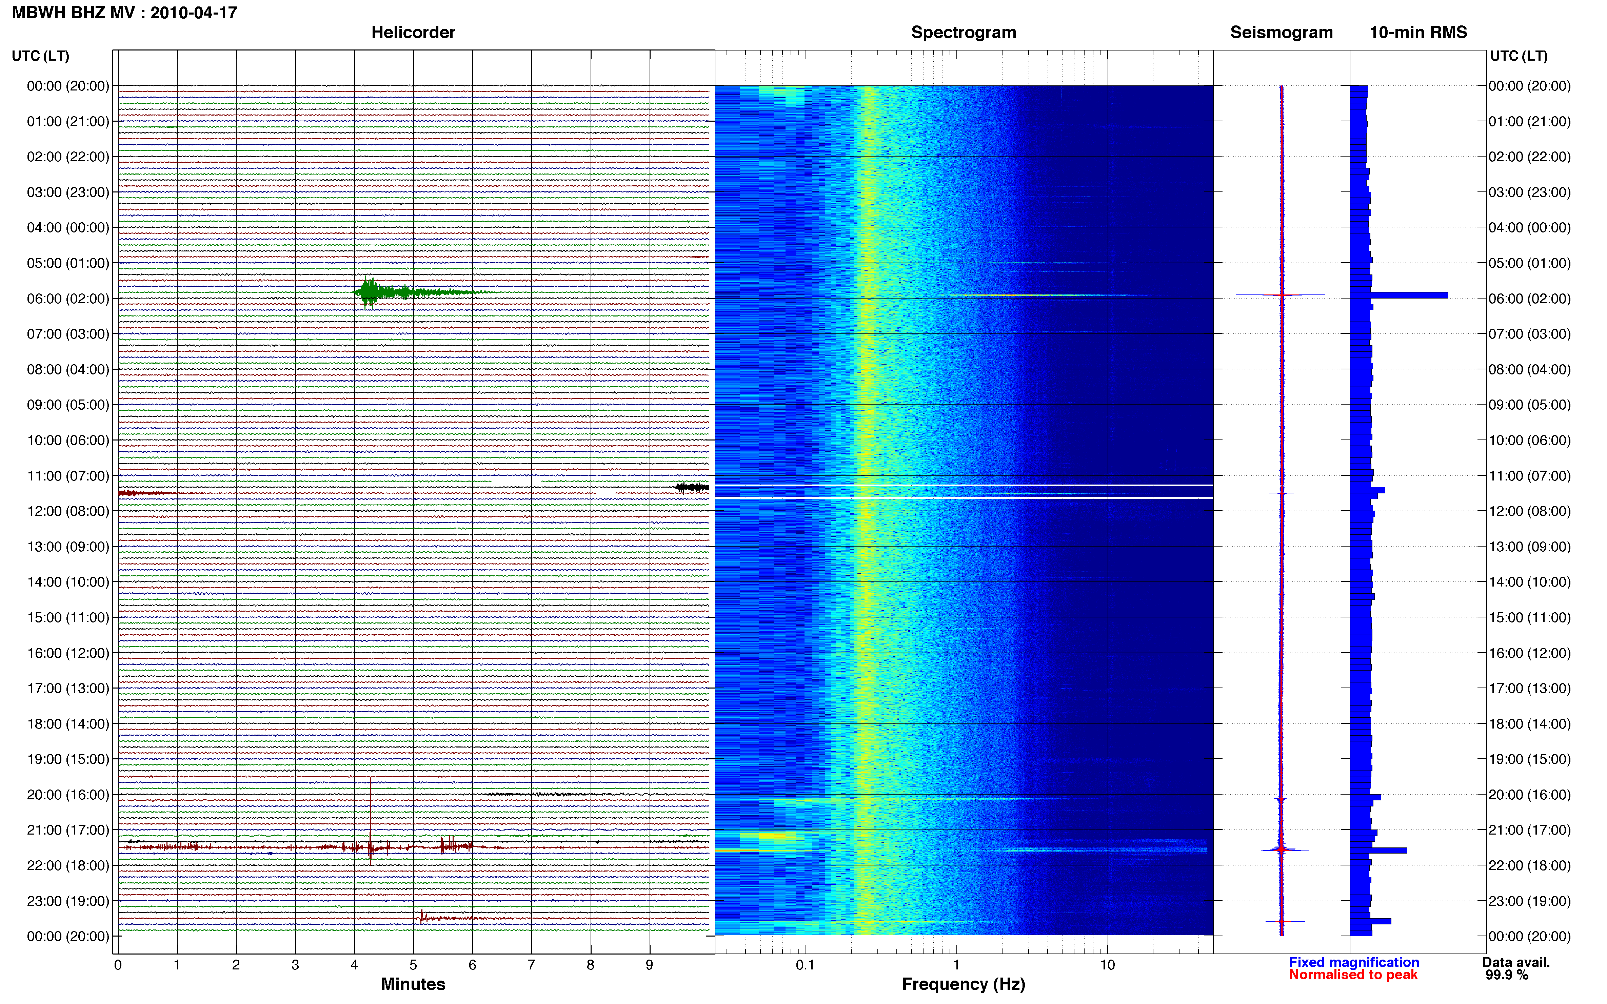
Task: Click the 'Seismogram' panel heading
Action: coord(1282,33)
